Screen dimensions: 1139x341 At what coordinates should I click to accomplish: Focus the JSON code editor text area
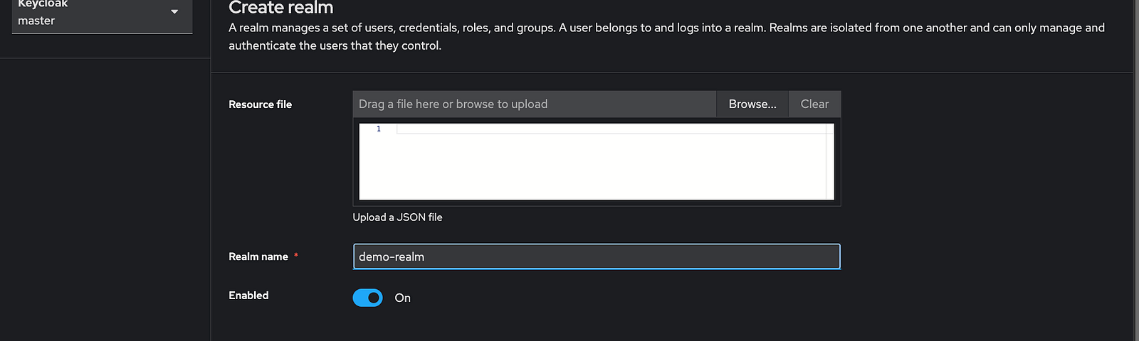[x=614, y=161]
